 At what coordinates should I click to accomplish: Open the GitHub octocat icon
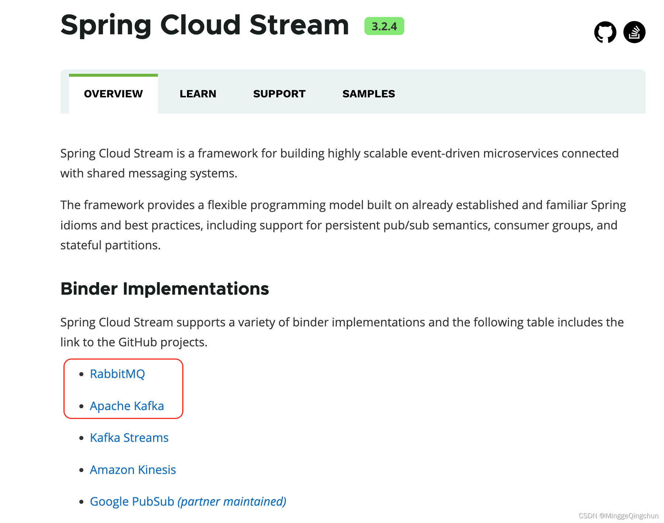[x=606, y=32]
